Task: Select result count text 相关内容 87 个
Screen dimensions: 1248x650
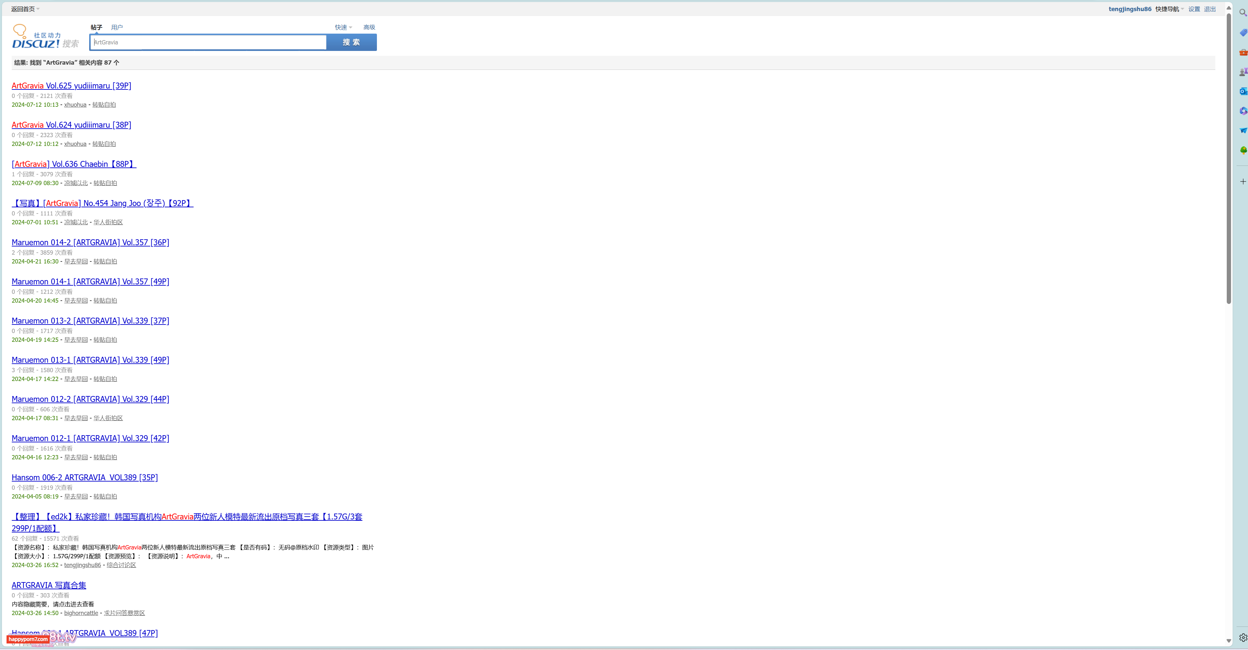Action: point(99,63)
